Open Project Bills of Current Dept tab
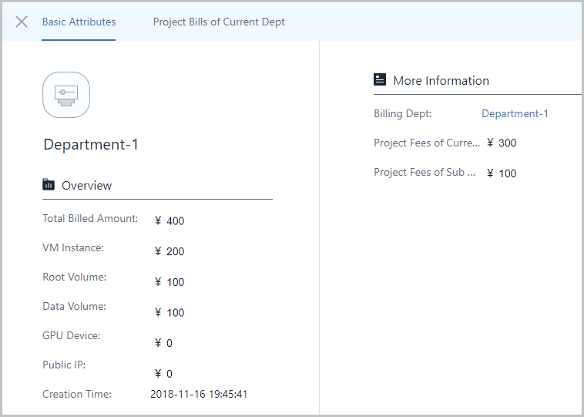 pos(219,22)
